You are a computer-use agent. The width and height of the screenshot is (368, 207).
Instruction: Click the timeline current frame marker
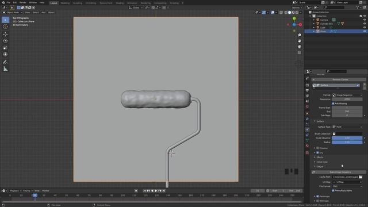coord(35,195)
